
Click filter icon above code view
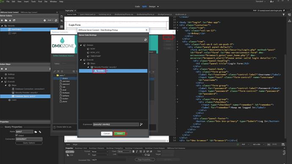[284, 14]
